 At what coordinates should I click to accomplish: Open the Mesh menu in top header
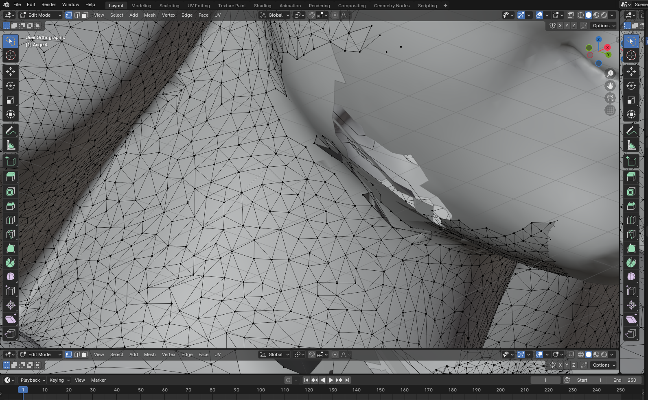click(x=150, y=15)
